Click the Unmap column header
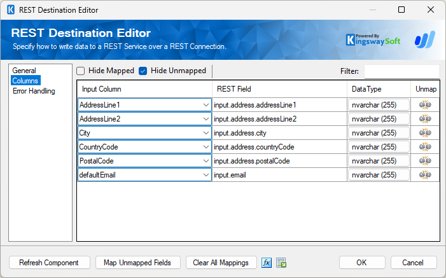This screenshot has width=446, height=278. coord(426,89)
